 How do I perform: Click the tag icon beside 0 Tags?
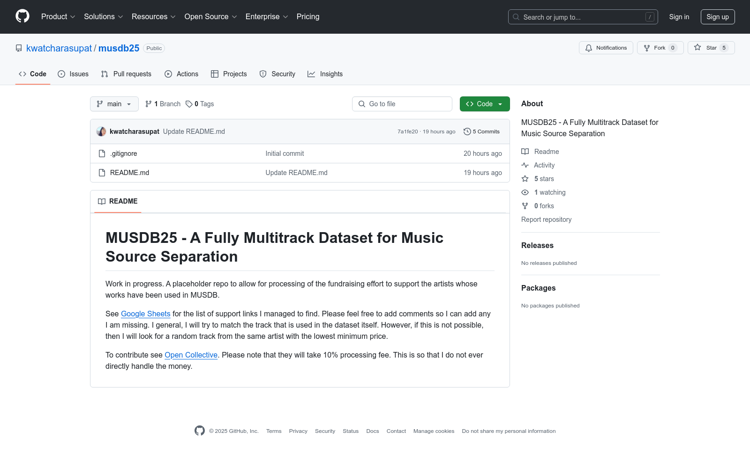coord(189,104)
